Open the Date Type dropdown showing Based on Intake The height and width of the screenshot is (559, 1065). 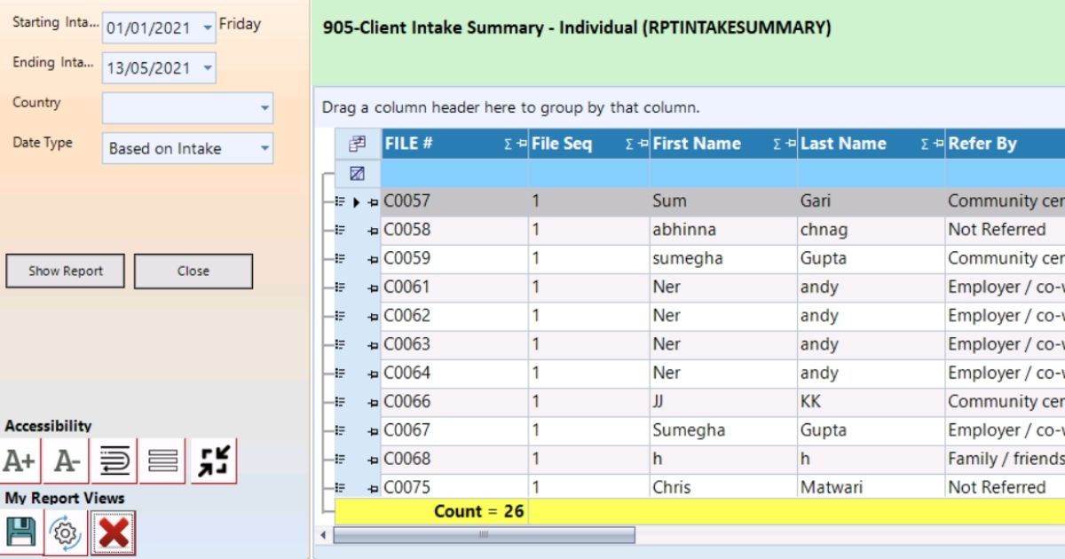coord(264,149)
